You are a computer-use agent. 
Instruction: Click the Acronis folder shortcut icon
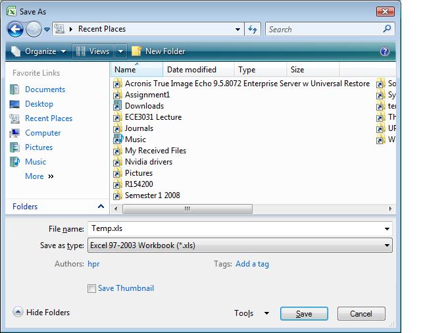coord(117,84)
